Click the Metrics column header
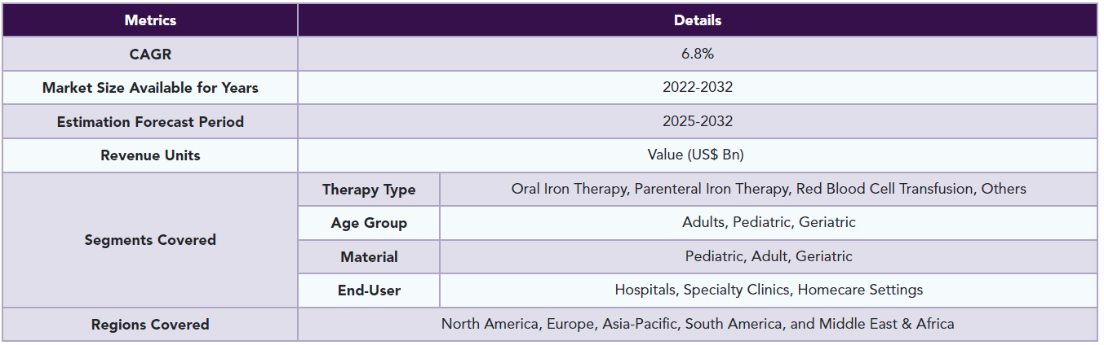This screenshot has height=345, width=1104. 150,20
